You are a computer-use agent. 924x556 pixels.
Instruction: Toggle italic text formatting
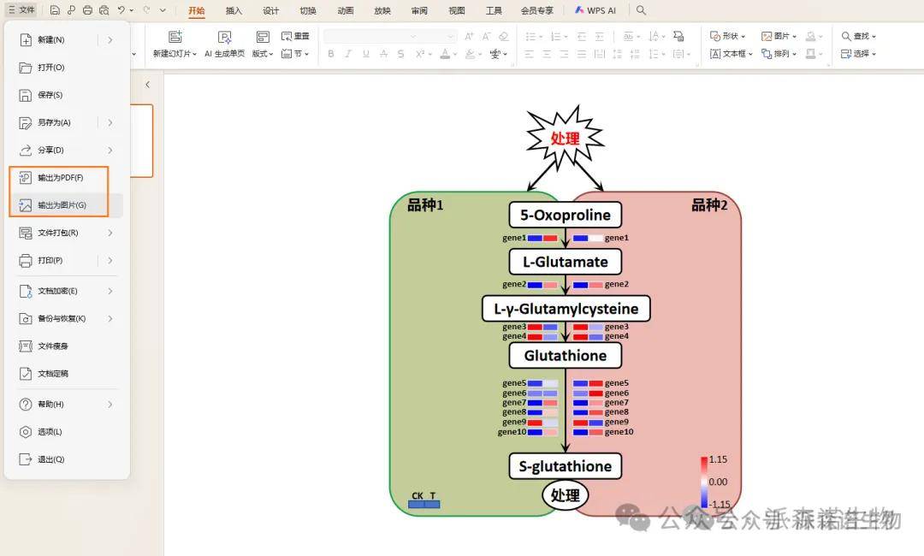coord(348,54)
